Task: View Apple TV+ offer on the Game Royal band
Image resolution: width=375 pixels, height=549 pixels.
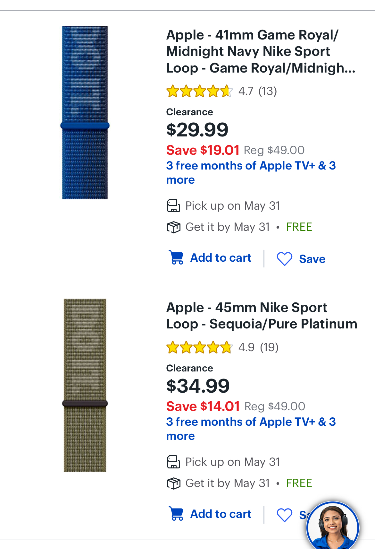Action: tap(251, 172)
